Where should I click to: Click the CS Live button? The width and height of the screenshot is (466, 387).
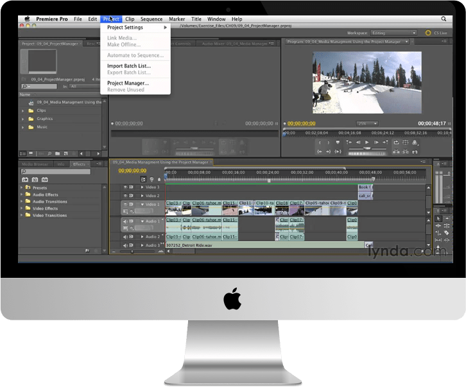click(436, 33)
